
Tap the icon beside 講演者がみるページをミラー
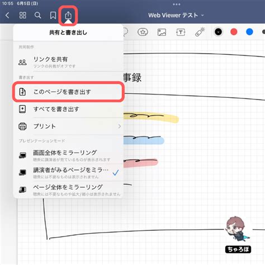pos(22,173)
